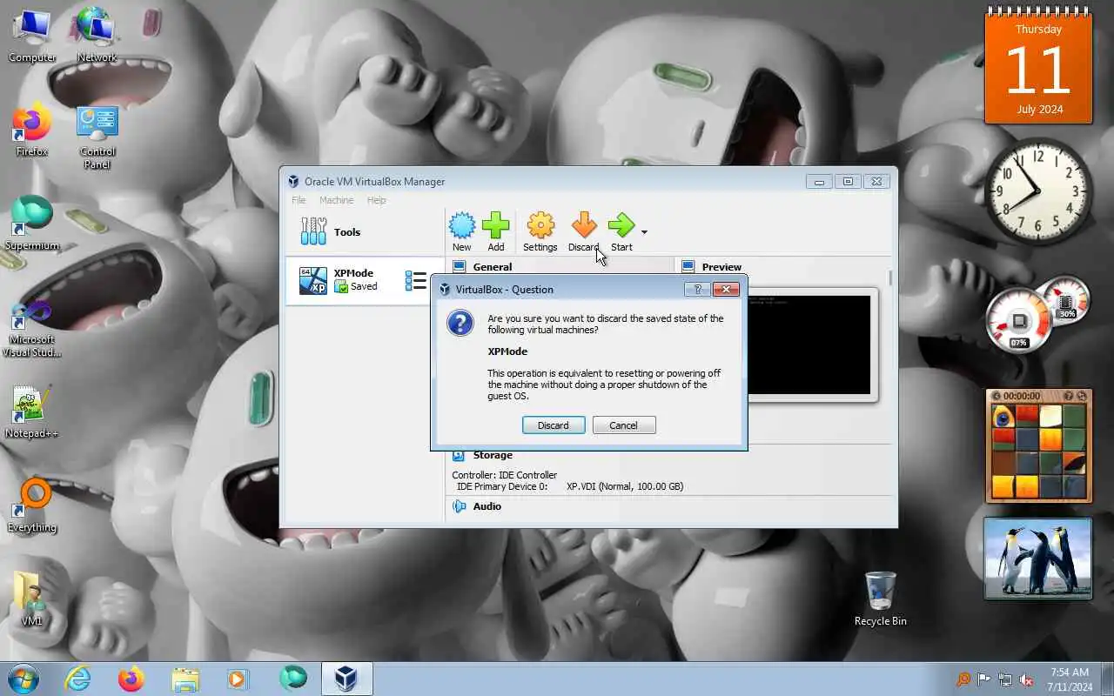Open the Recycle Bin desktop icon

coord(880,599)
